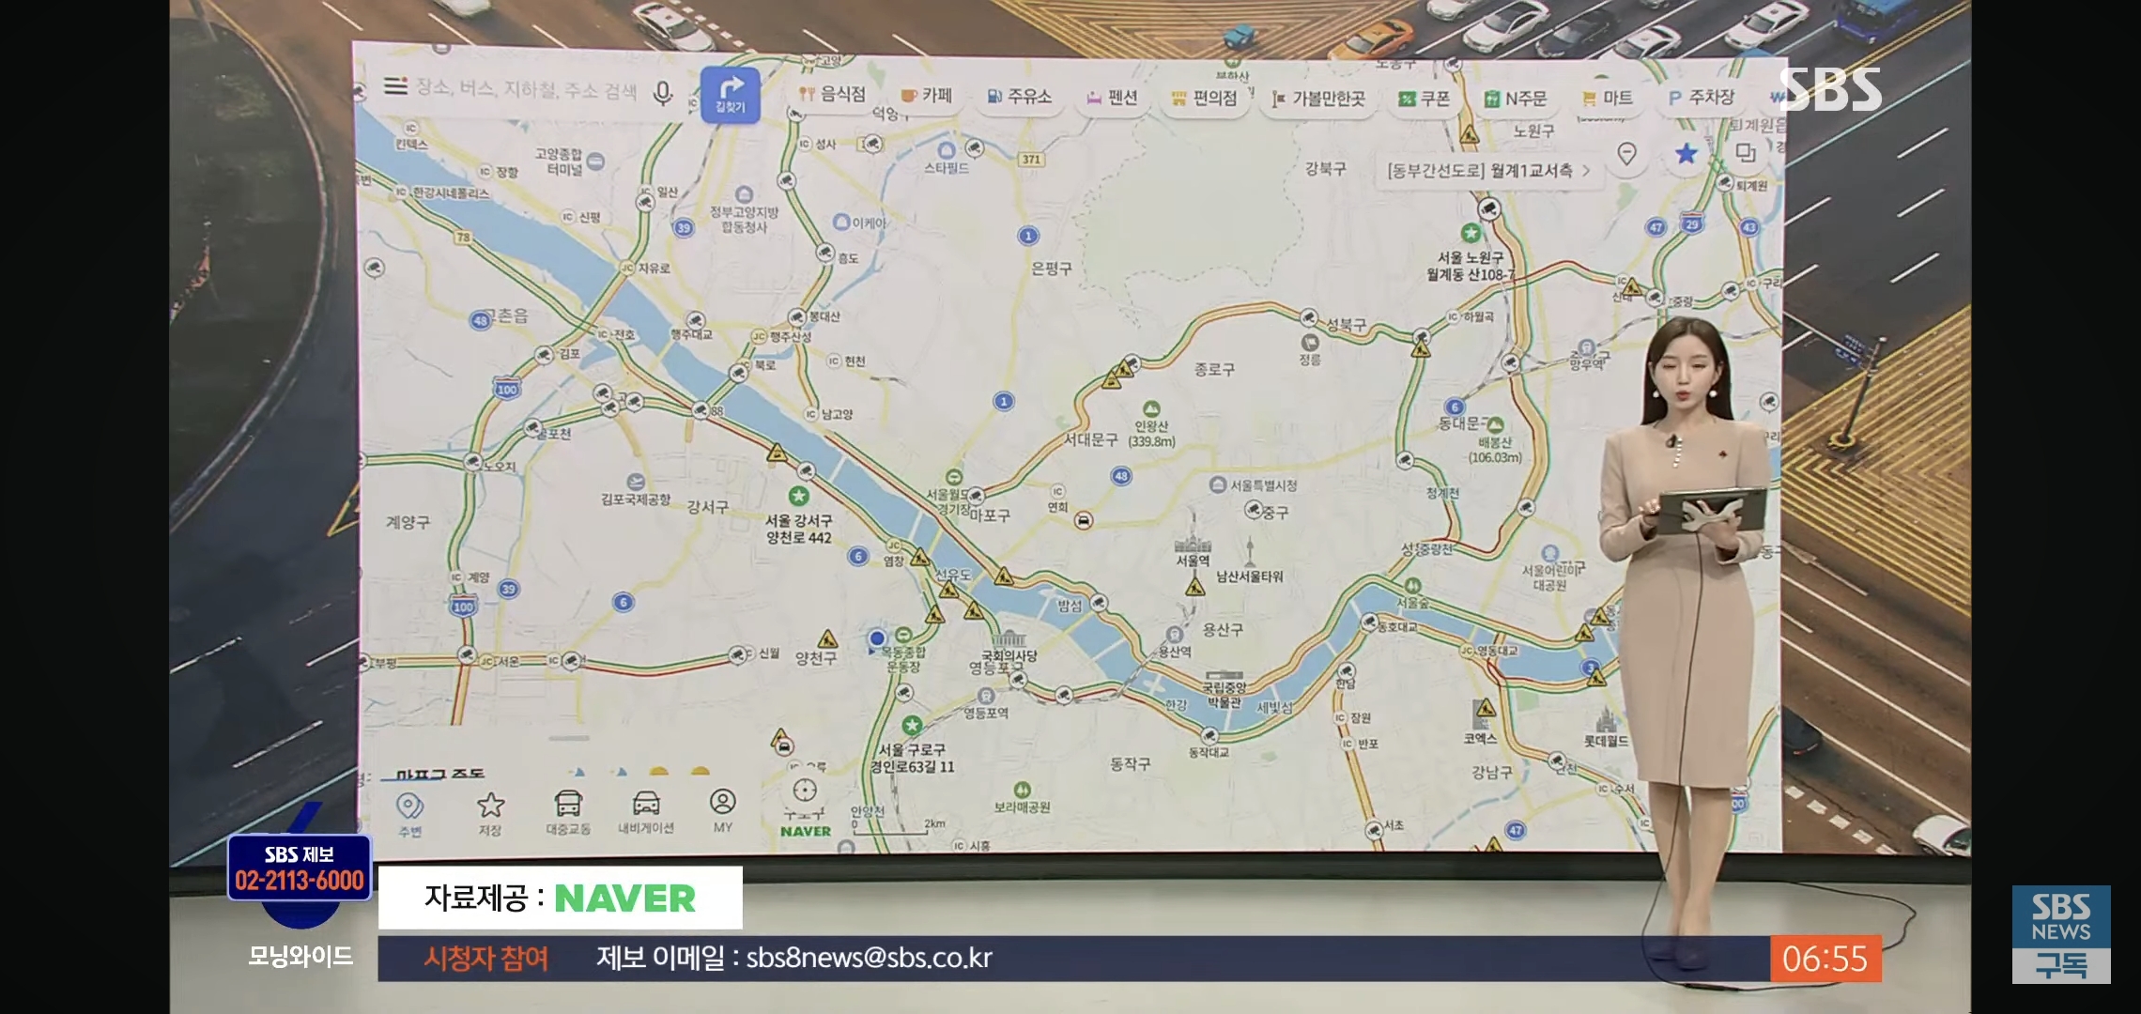Click the 국립중앙박물관 museum icon

[1224, 678]
